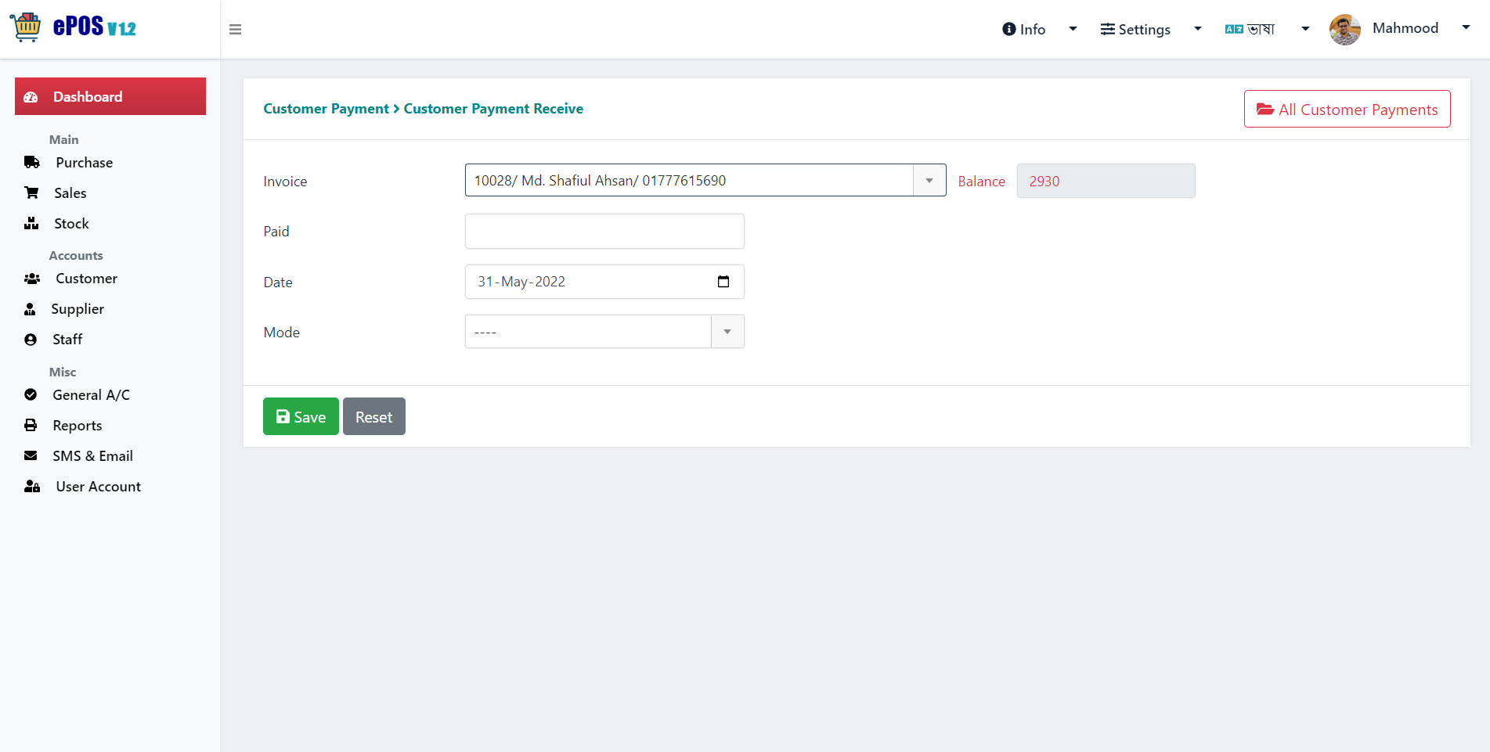
Task: Click the Reports printer icon
Action: pos(31,425)
